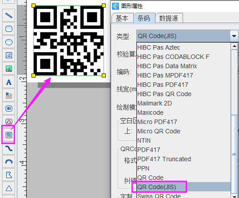Select the text tool A

(x=9, y=82)
